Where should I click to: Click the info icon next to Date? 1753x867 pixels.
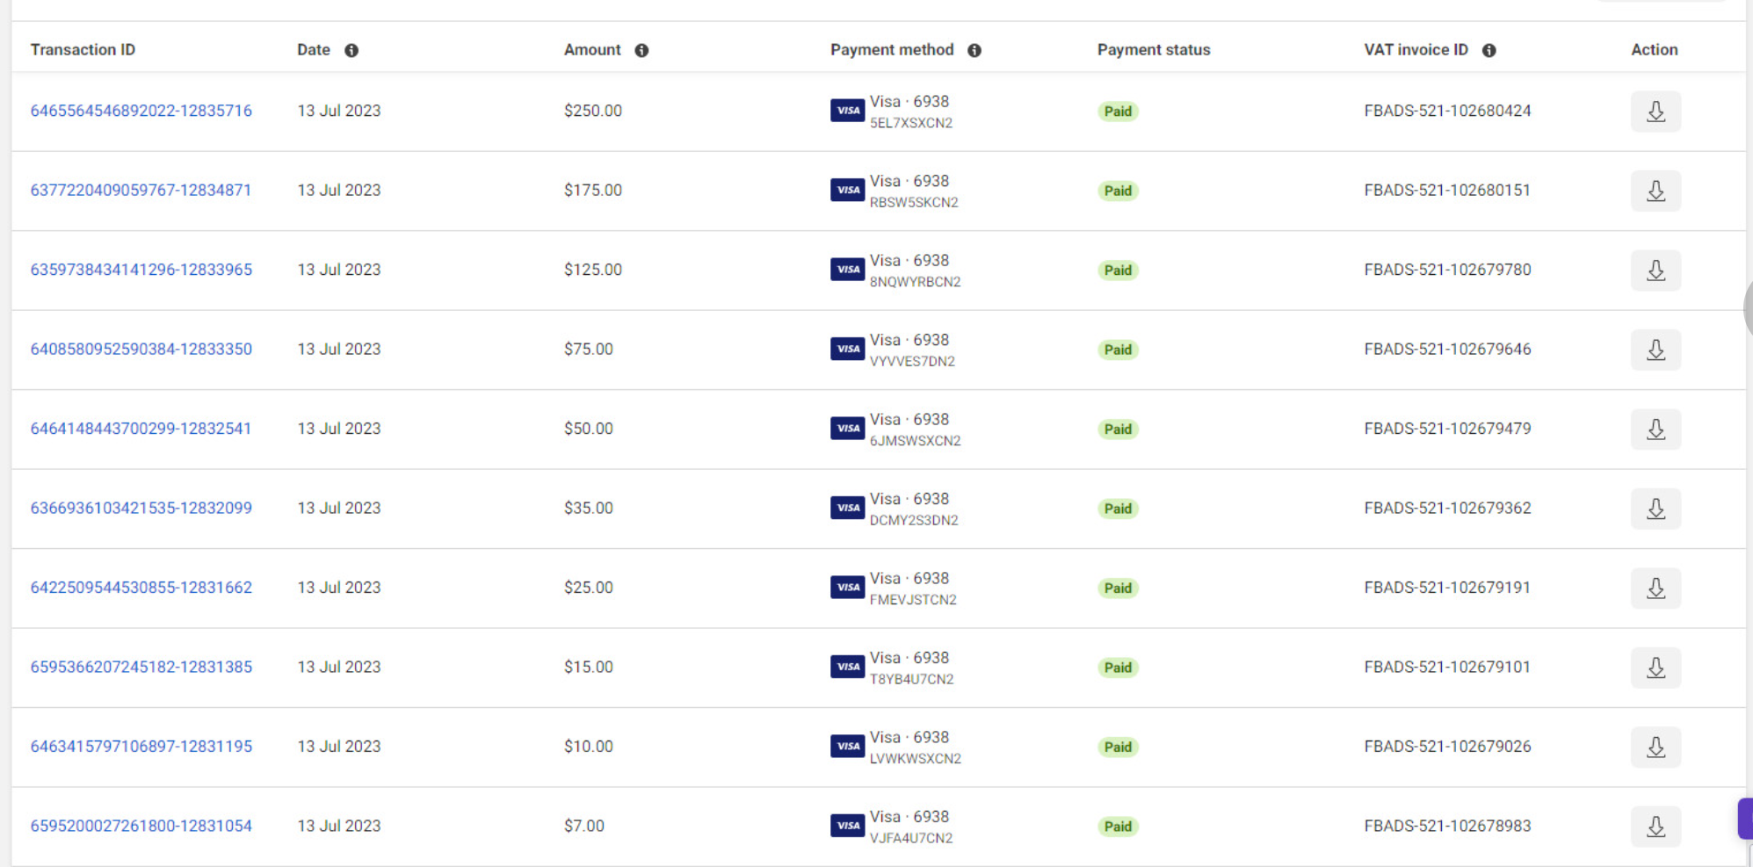(351, 50)
